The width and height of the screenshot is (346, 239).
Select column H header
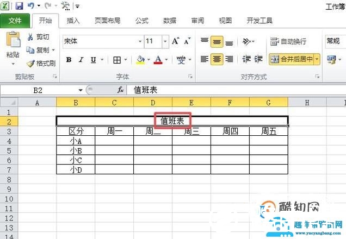coord(307,103)
